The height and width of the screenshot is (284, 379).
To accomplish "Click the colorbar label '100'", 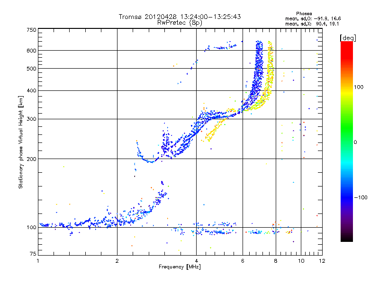I will pos(359,87).
